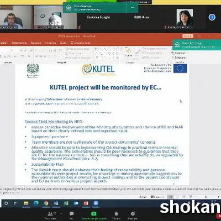Open the Revisione ribbon tab
The width and height of the screenshot is (221, 221).
(36, 43)
